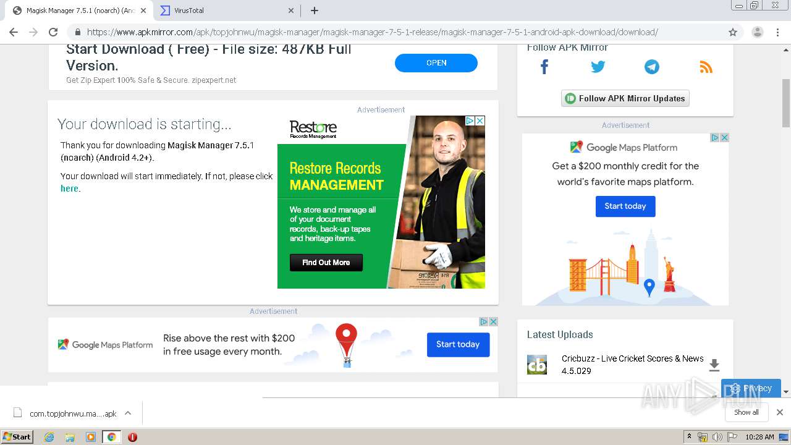Click Show all downloads

coord(747,412)
